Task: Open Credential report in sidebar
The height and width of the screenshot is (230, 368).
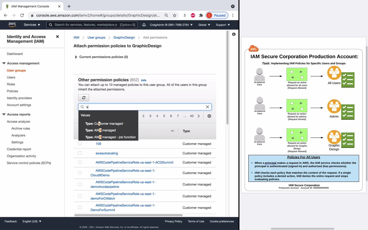Action: coord(19,149)
